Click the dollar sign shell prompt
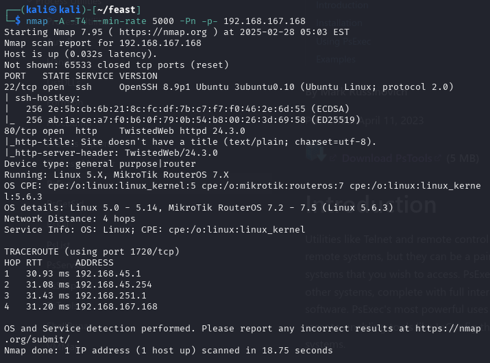The height and width of the screenshot is (363, 490). coord(18,21)
